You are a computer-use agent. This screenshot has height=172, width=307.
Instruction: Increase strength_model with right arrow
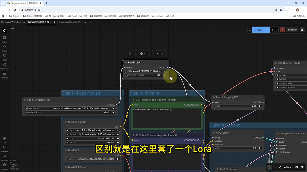(x=164, y=75)
